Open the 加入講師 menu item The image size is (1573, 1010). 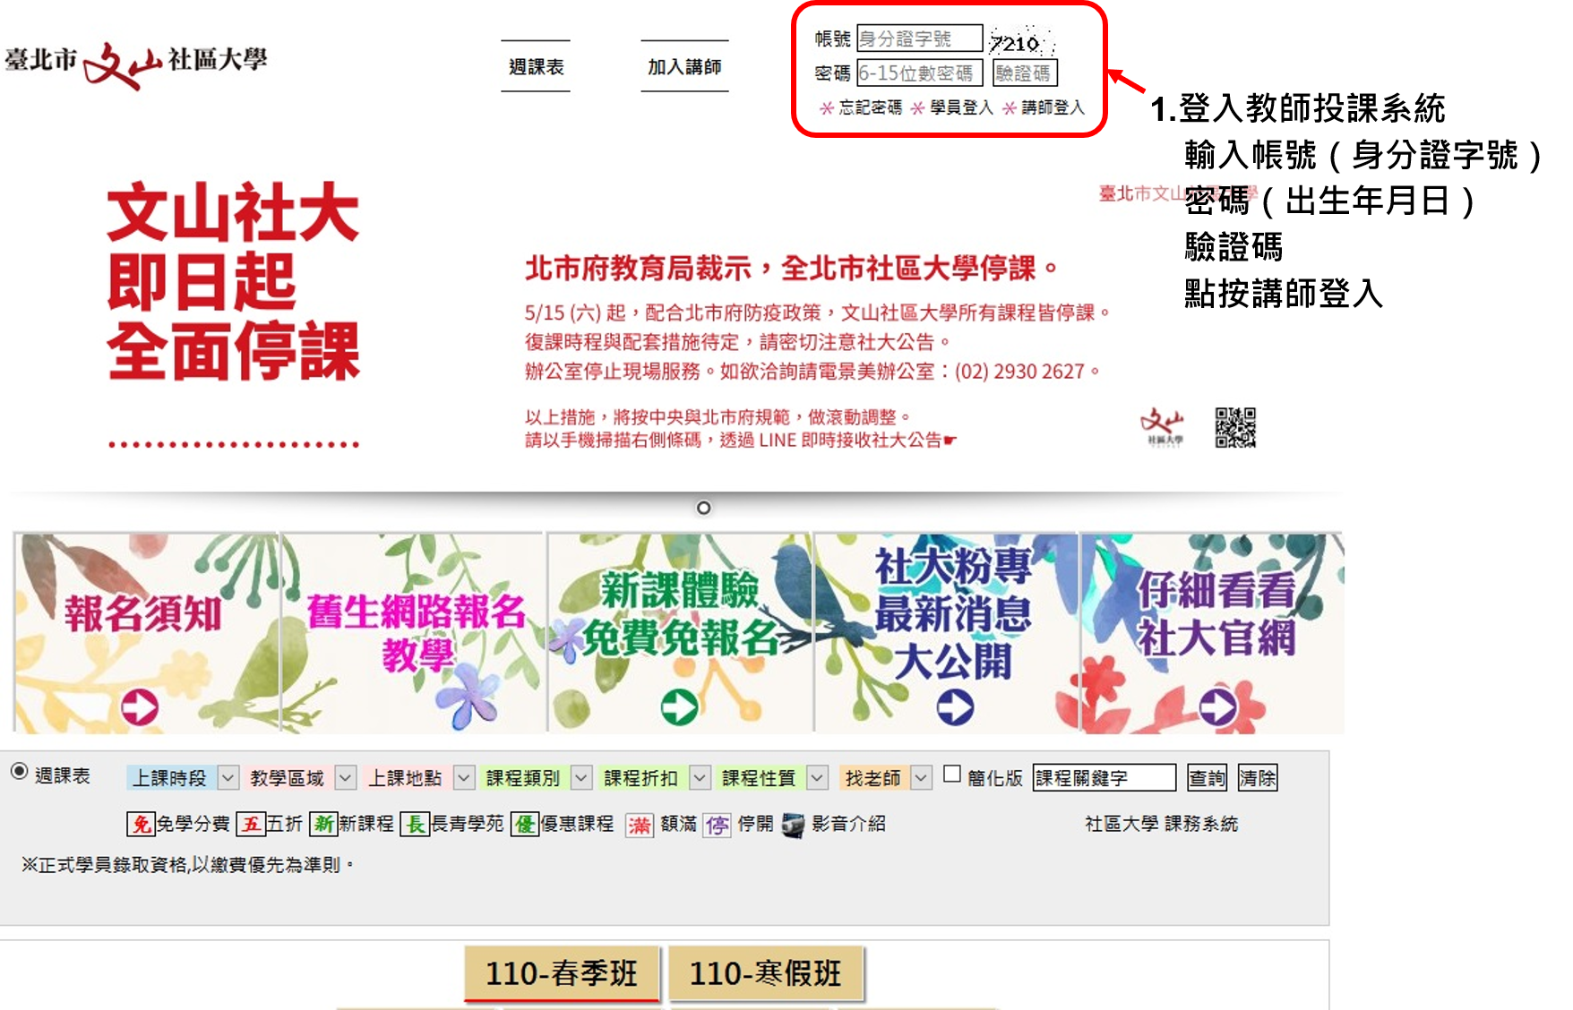(x=684, y=66)
